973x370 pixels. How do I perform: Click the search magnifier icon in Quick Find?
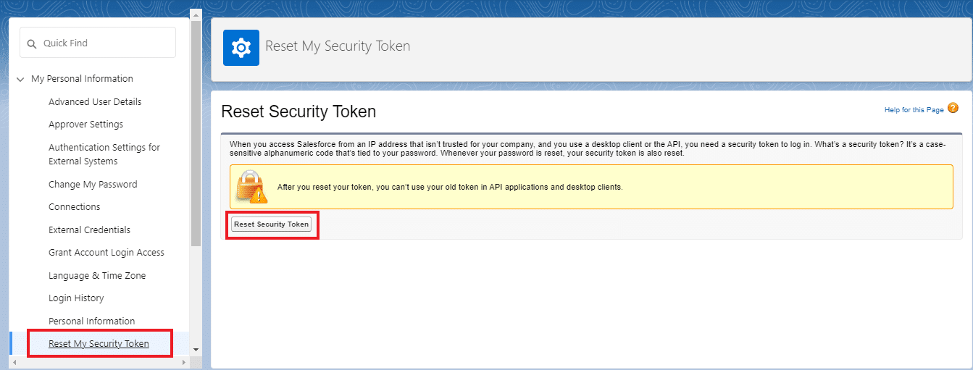32,43
